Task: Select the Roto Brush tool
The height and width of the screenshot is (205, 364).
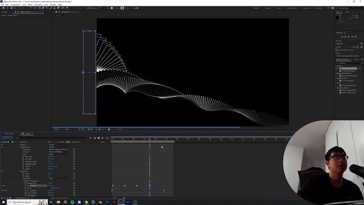Action: [63, 8]
